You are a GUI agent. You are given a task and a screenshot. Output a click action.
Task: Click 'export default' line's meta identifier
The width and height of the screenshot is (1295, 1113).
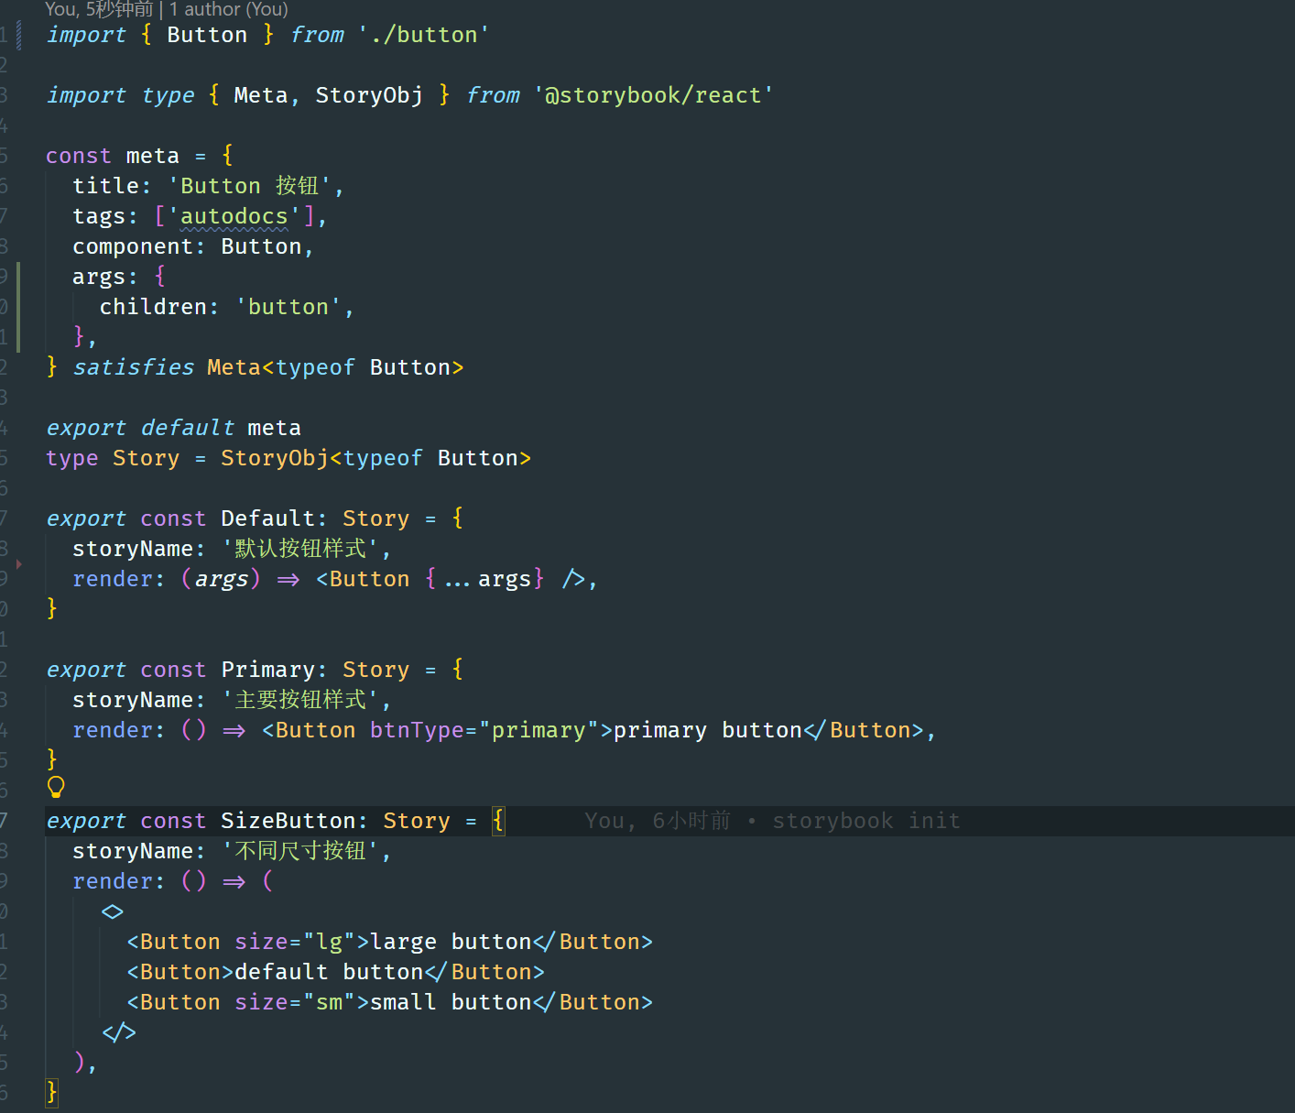(274, 428)
